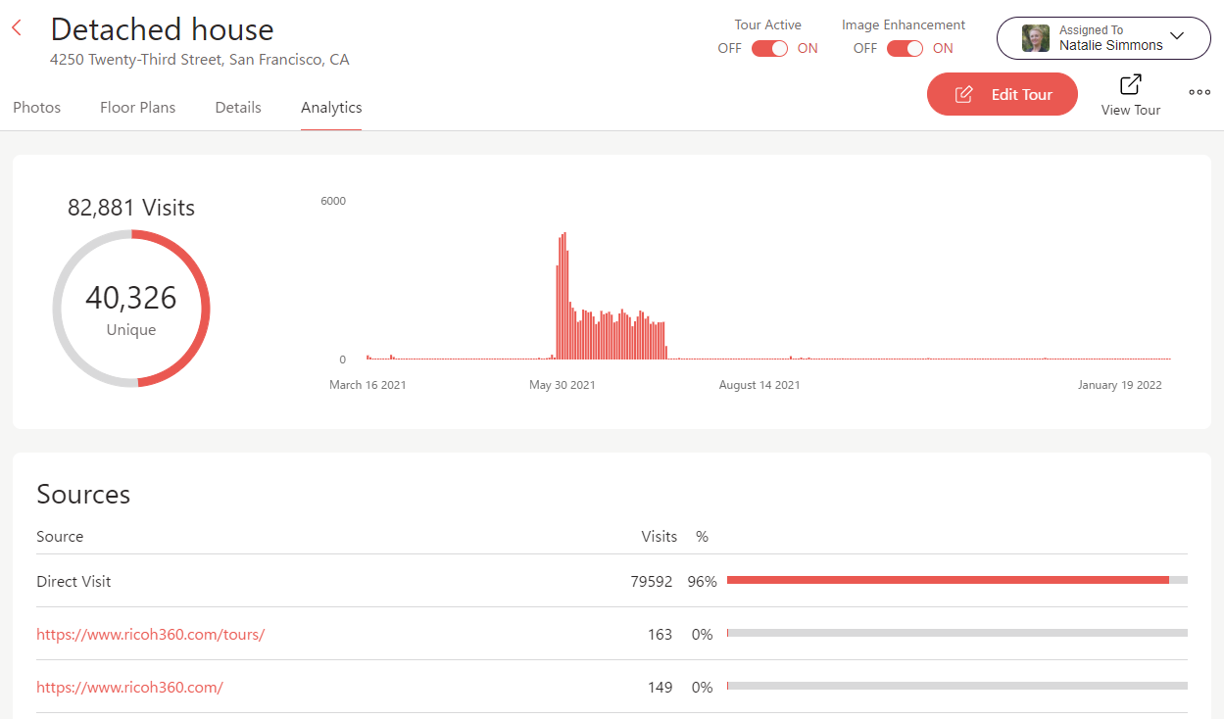Expand the Assigned To dropdown chevron

tap(1177, 37)
